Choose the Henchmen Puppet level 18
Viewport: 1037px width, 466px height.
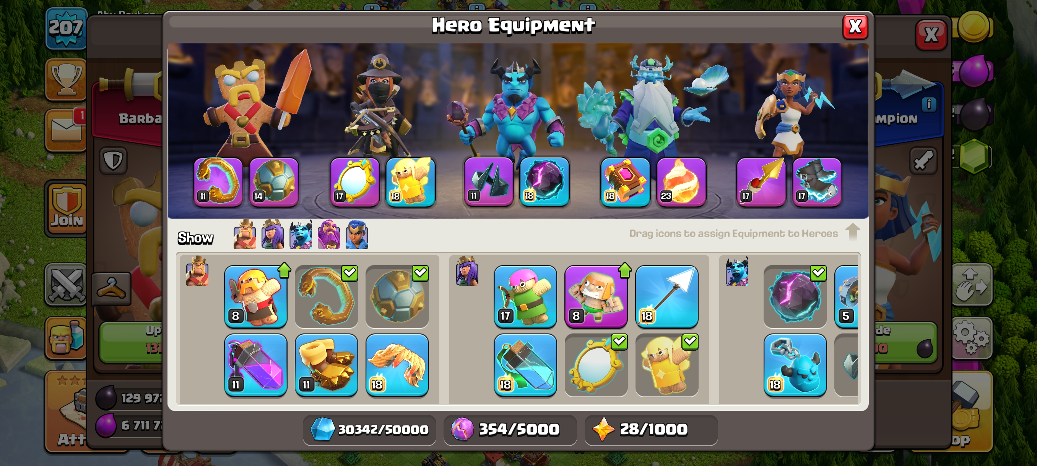(x=795, y=365)
